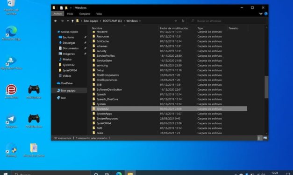Open Telegram desktop shortcut
Screen dimensions: 293x175
click(x=11, y=121)
